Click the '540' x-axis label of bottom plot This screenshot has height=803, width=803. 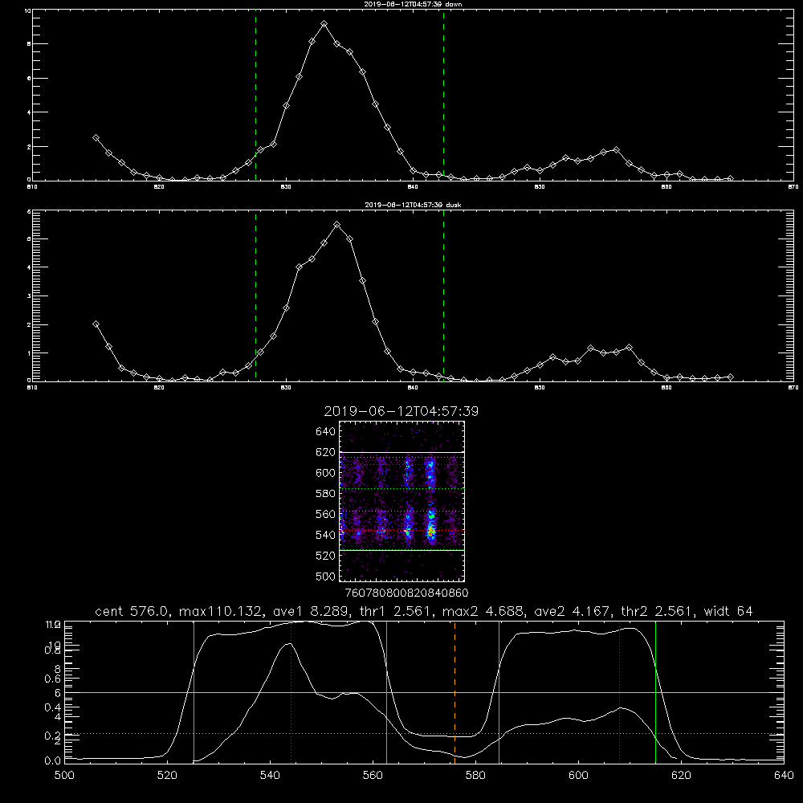pos(270,776)
